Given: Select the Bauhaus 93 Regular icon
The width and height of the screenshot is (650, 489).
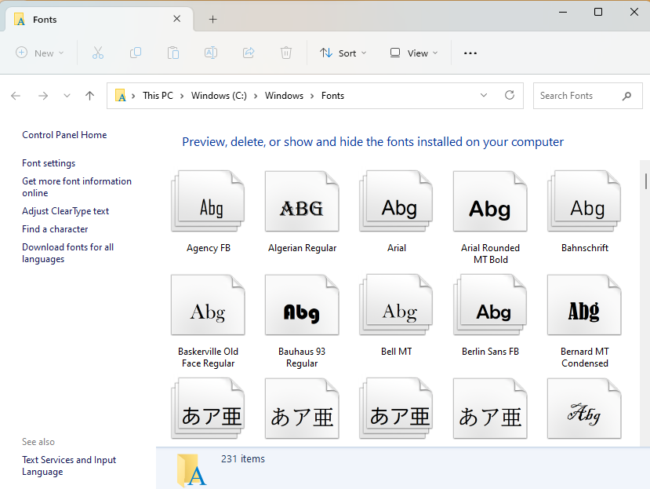Looking at the screenshot, I should (x=302, y=305).
